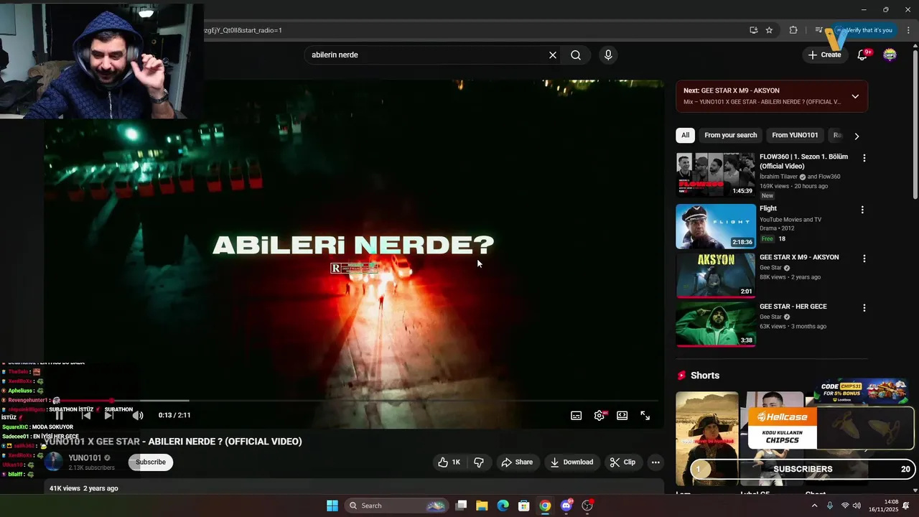Image resolution: width=919 pixels, height=517 pixels.
Task: Click tray microphone icon
Action: (x=830, y=506)
